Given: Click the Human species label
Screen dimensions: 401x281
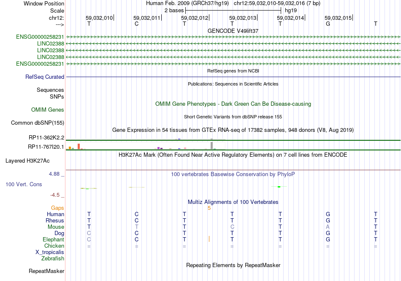Looking at the screenshot, I should tap(55, 214).
